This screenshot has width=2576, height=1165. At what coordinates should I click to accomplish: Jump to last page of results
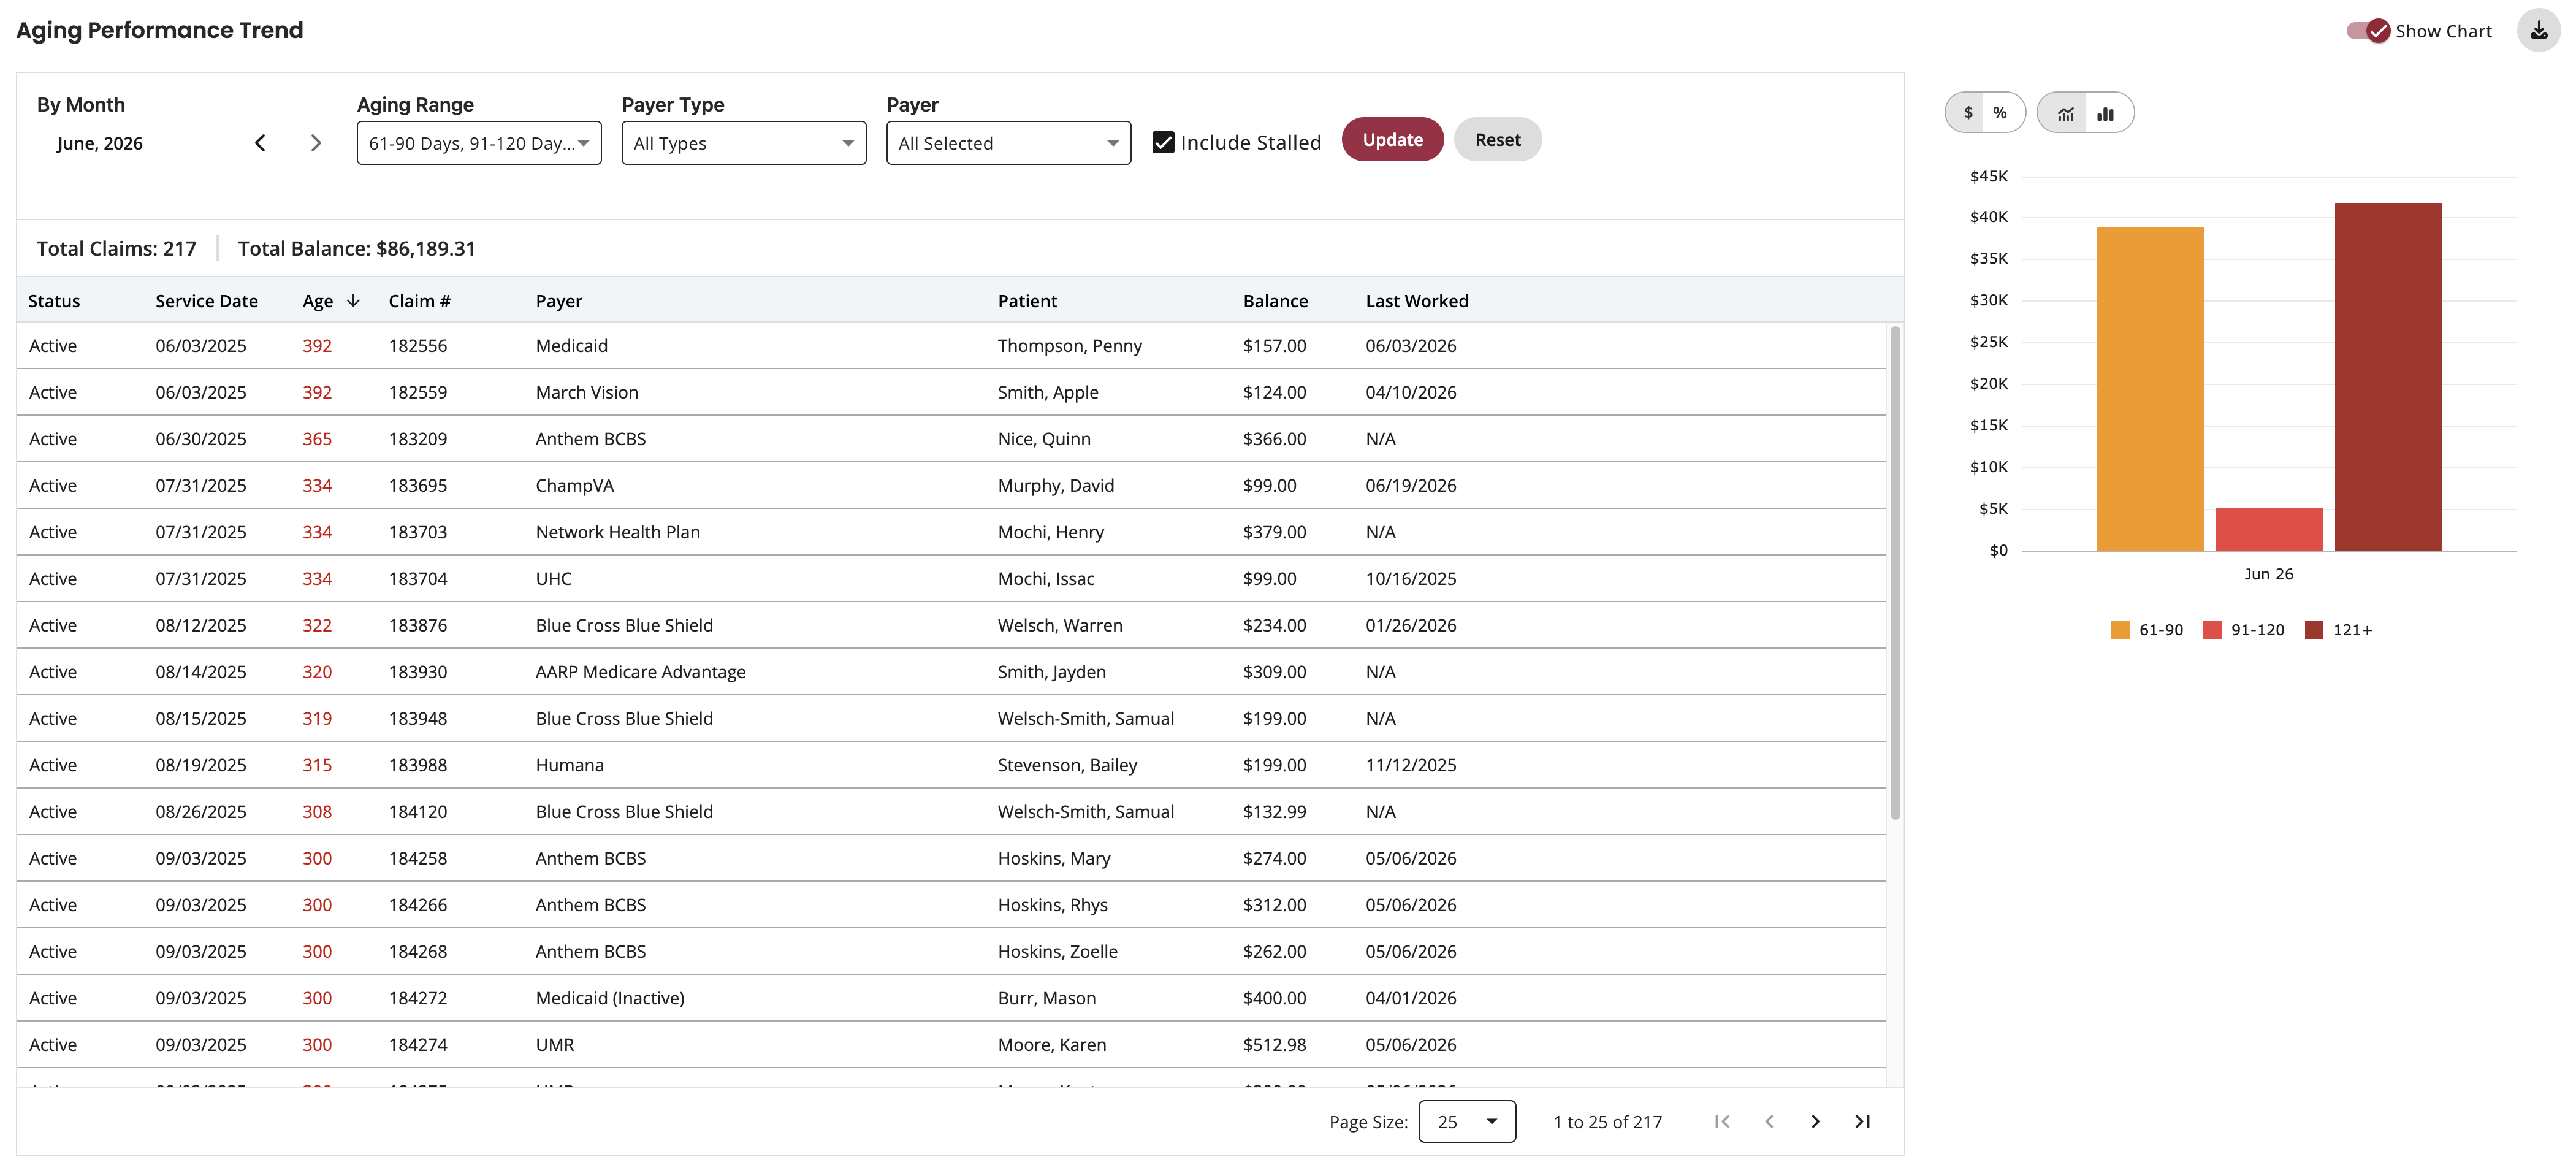(x=1862, y=1121)
